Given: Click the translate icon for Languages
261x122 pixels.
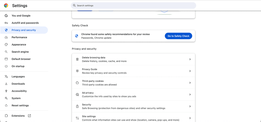Looking at the screenshot, I should (x=6, y=77).
